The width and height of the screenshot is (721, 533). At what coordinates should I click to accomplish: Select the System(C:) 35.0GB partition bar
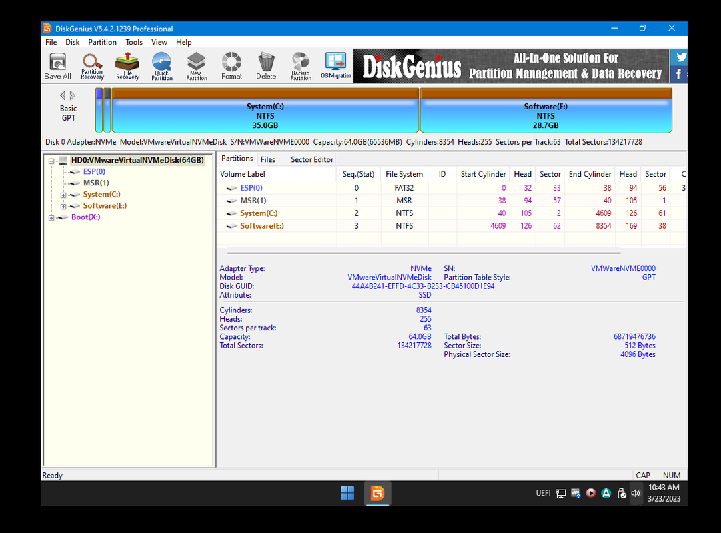tap(265, 111)
